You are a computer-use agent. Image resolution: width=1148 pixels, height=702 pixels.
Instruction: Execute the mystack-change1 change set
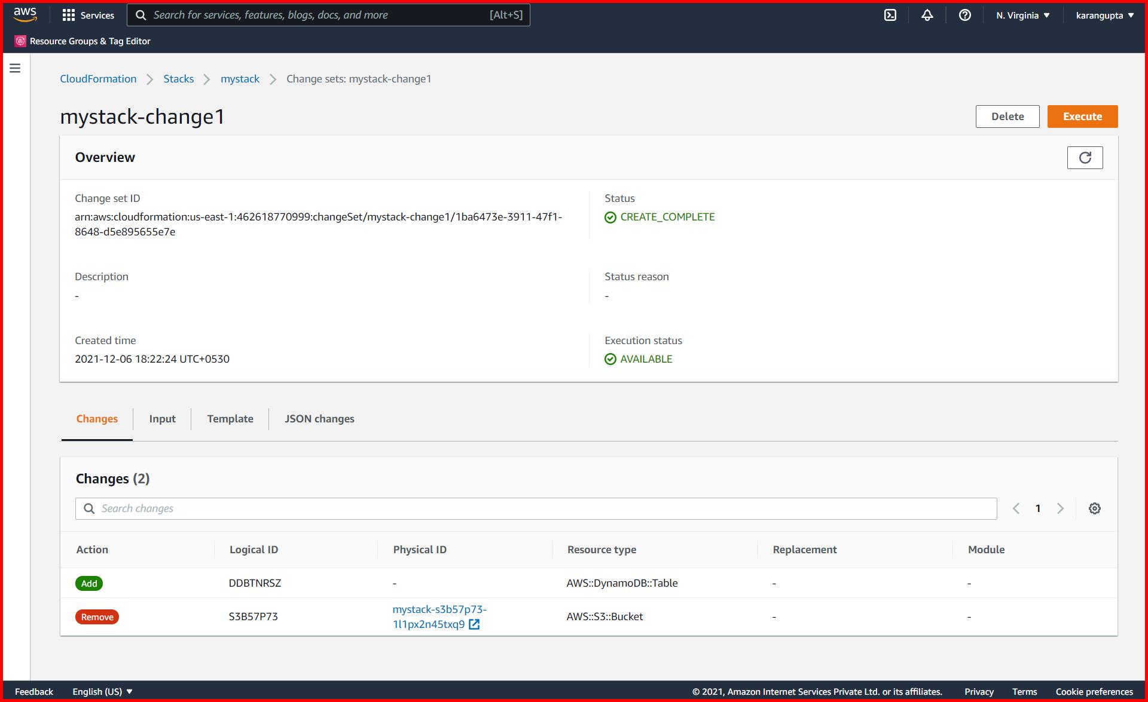point(1082,116)
